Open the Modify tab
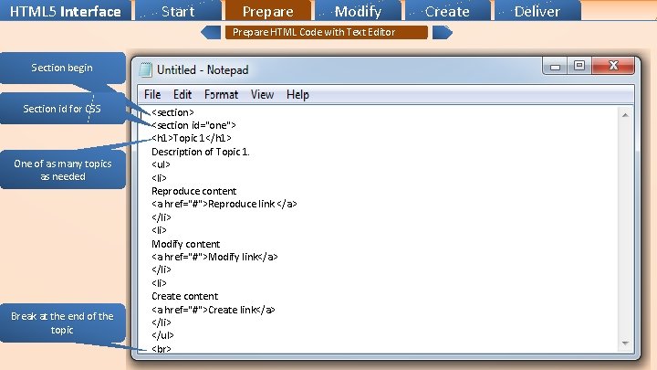This screenshot has width=657, height=370. [x=358, y=10]
